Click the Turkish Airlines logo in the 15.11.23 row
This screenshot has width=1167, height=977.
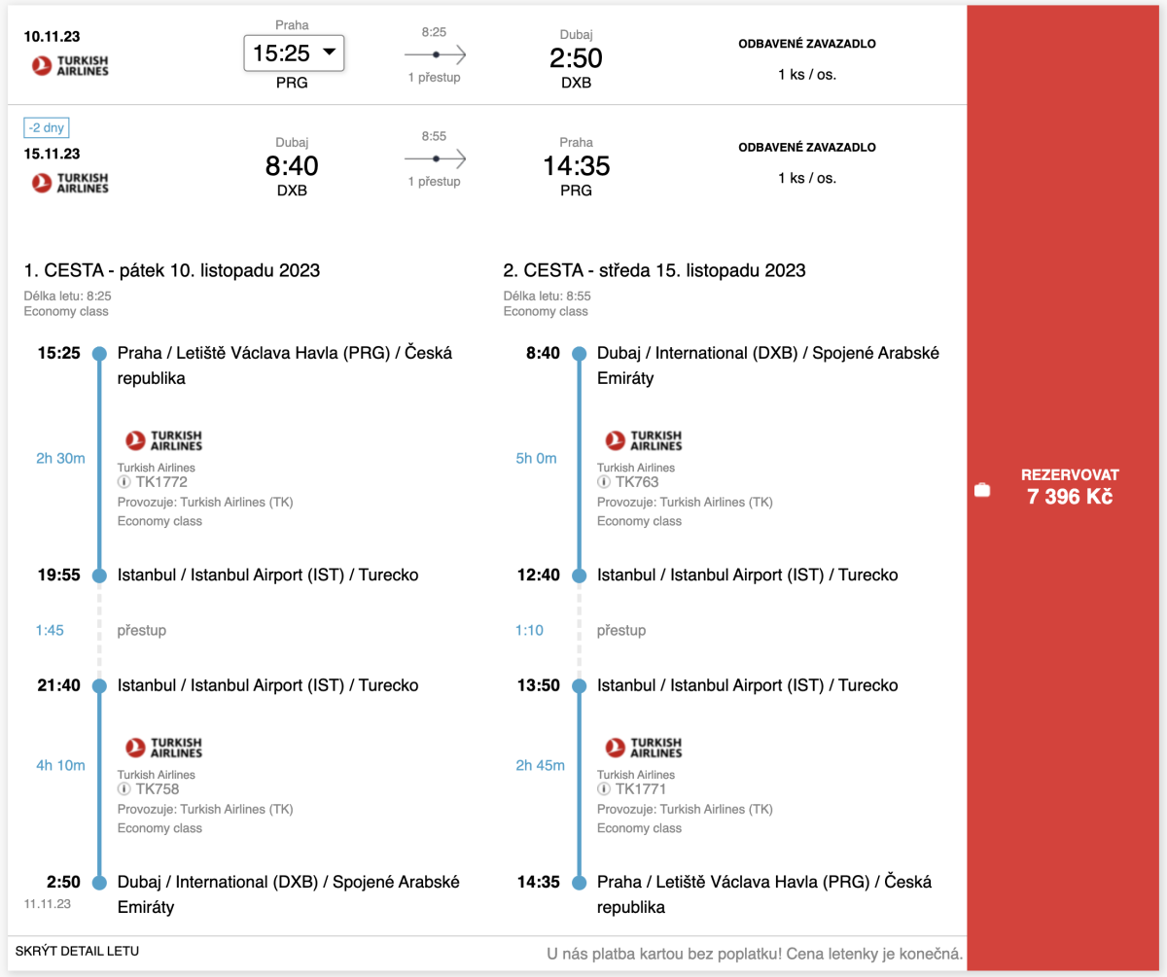(70, 182)
